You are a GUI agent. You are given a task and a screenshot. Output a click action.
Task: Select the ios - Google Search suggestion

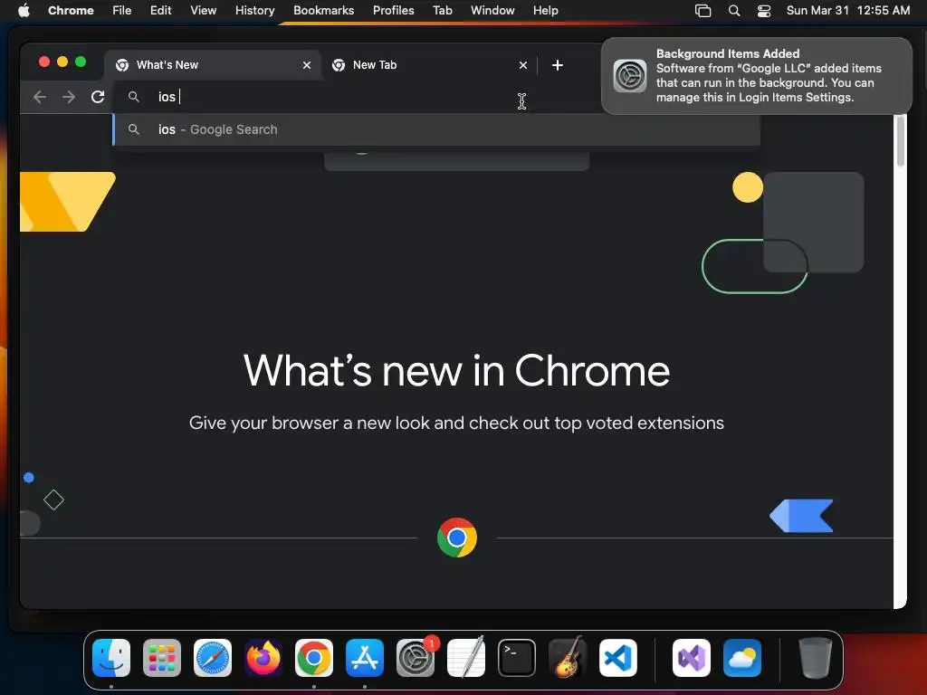click(436, 129)
